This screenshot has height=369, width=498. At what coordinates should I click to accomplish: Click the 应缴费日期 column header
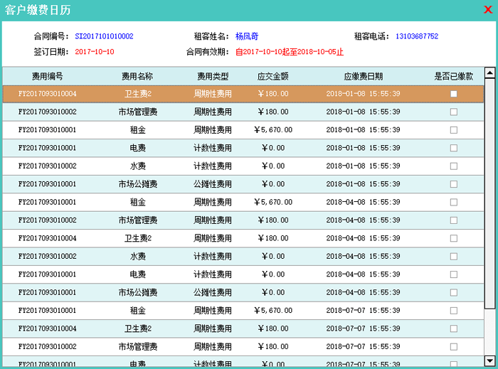[363, 76]
